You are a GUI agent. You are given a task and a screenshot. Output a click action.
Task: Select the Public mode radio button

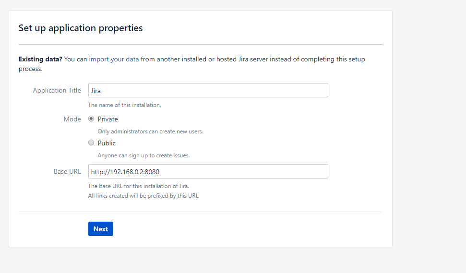tap(91, 143)
